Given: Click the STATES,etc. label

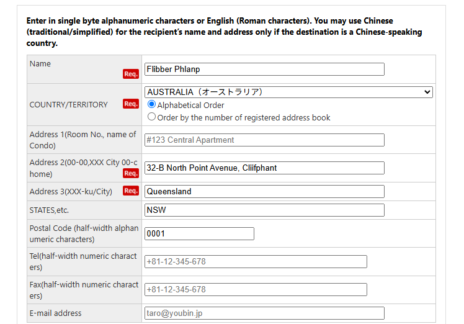Looking at the screenshot, I should [49, 210].
